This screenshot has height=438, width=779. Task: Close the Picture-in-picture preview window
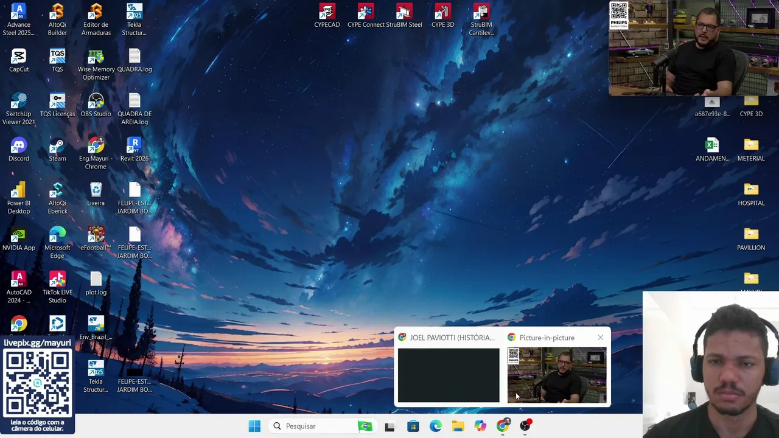pyautogui.click(x=601, y=338)
